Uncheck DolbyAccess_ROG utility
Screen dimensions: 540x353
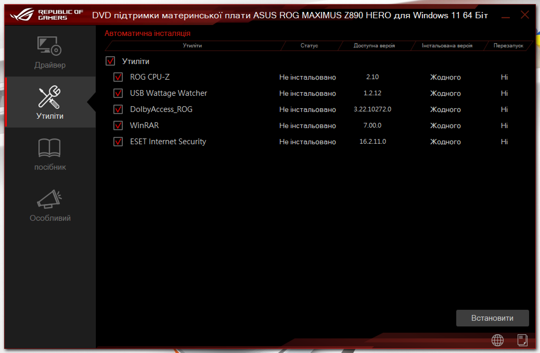(x=118, y=109)
